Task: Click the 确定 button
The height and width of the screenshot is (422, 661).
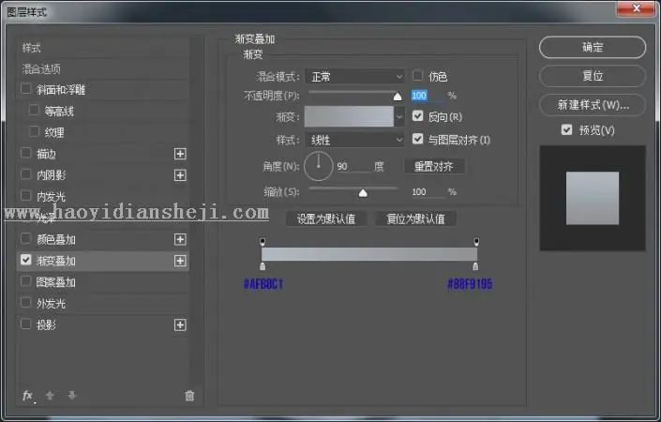Action: 593,47
